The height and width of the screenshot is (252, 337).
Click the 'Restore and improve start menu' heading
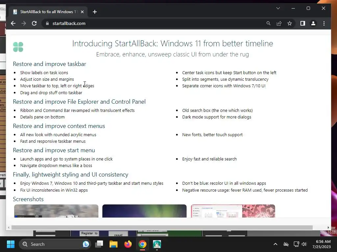point(54,150)
